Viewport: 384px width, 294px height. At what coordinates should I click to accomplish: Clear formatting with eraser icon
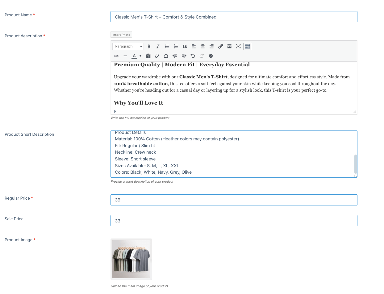point(157,56)
